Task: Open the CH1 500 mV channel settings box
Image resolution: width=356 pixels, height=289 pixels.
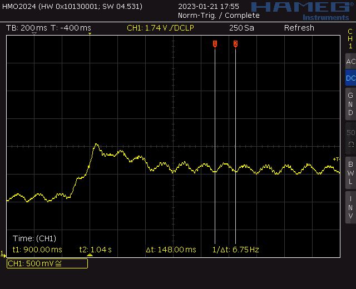Action: pyautogui.click(x=47, y=263)
